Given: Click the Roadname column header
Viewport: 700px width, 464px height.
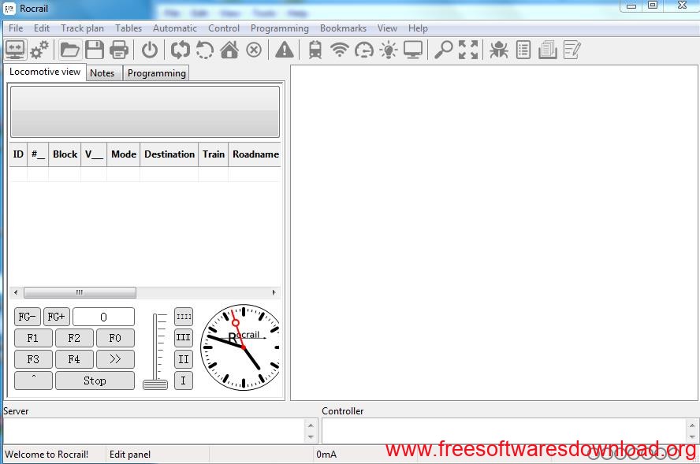Looking at the screenshot, I should pos(255,154).
